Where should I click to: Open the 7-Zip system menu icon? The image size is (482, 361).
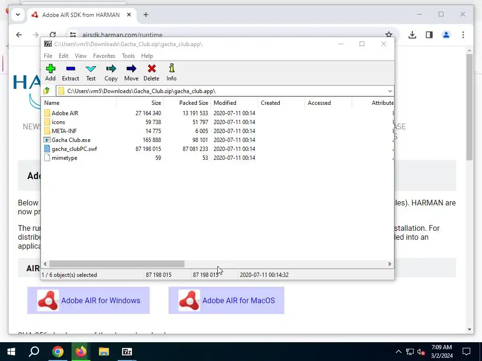click(x=48, y=44)
